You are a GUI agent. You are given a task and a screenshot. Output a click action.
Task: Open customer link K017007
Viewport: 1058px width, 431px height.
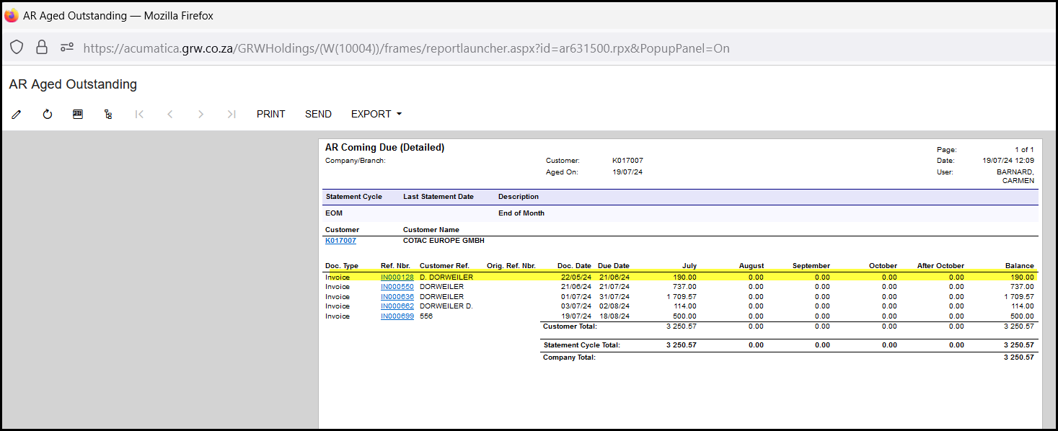340,241
